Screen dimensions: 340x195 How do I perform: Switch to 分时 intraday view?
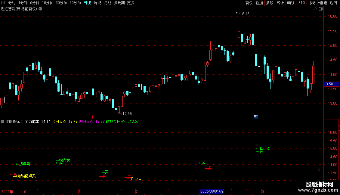coord(12,3)
